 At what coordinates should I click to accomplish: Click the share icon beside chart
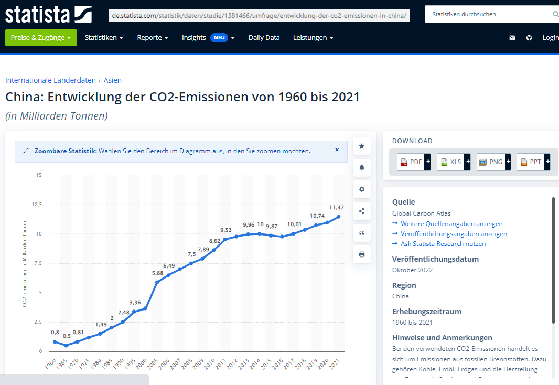pos(362,211)
